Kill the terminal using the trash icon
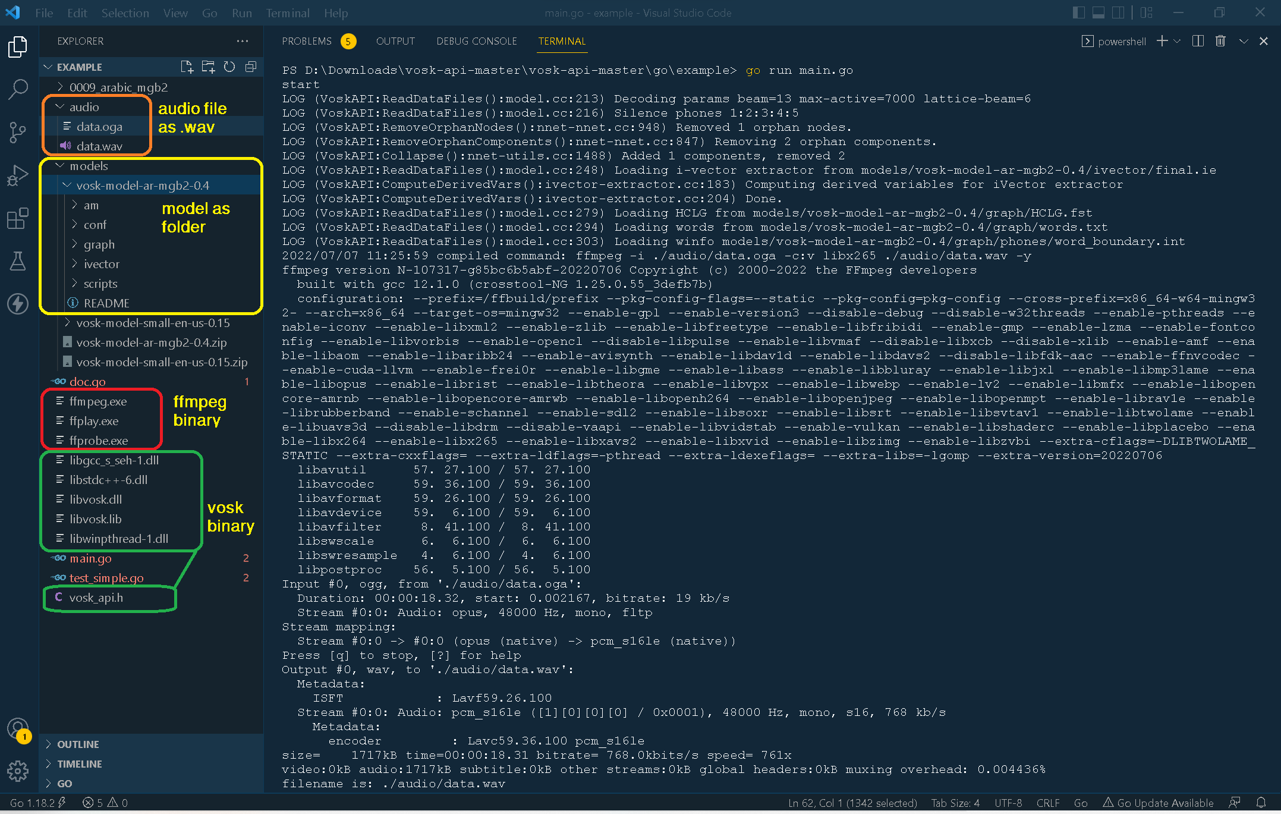 [x=1220, y=40]
